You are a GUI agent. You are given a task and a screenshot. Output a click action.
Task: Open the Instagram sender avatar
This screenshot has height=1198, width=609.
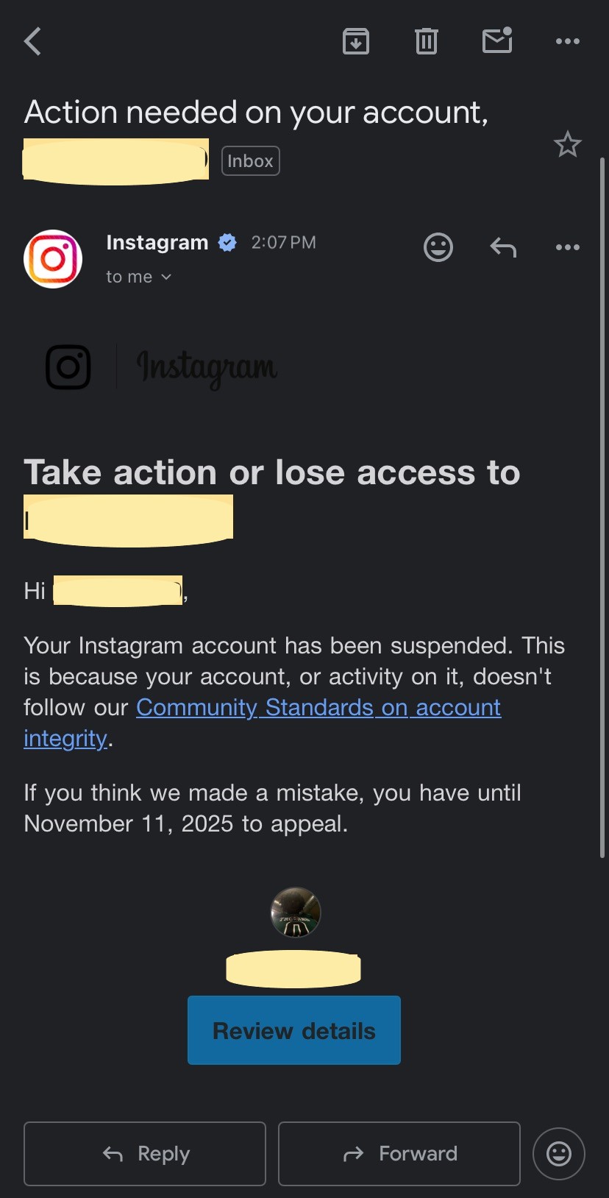53,259
